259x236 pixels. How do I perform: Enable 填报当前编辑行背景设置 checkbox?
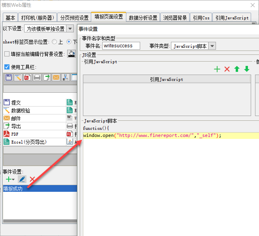[x=7, y=54]
